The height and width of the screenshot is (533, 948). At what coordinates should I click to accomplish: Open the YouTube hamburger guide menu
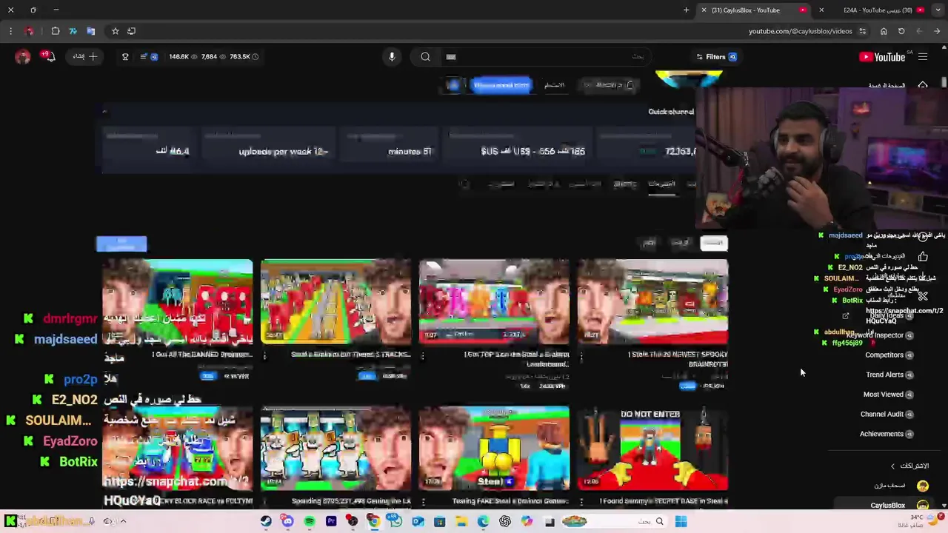(x=923, y=57)
